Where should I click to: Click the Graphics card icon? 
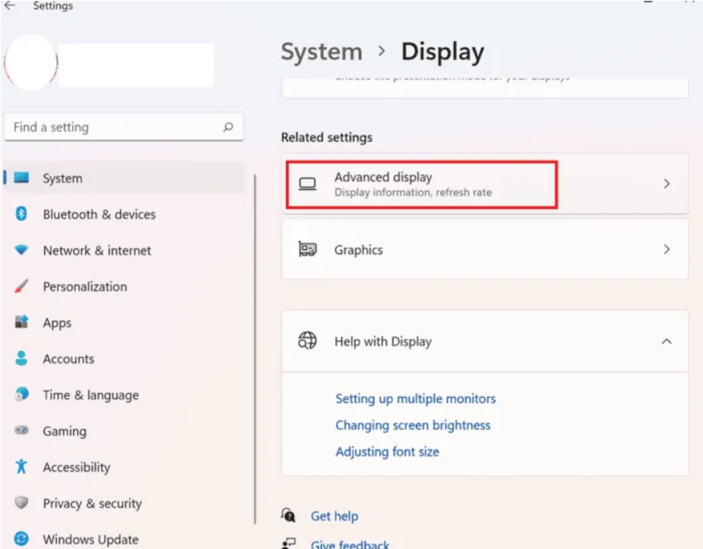pyautogui.click(x=307, y=250)
